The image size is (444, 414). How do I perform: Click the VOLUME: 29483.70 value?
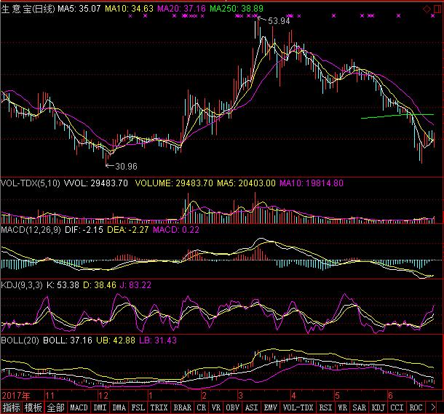click(x=174, y=183)
